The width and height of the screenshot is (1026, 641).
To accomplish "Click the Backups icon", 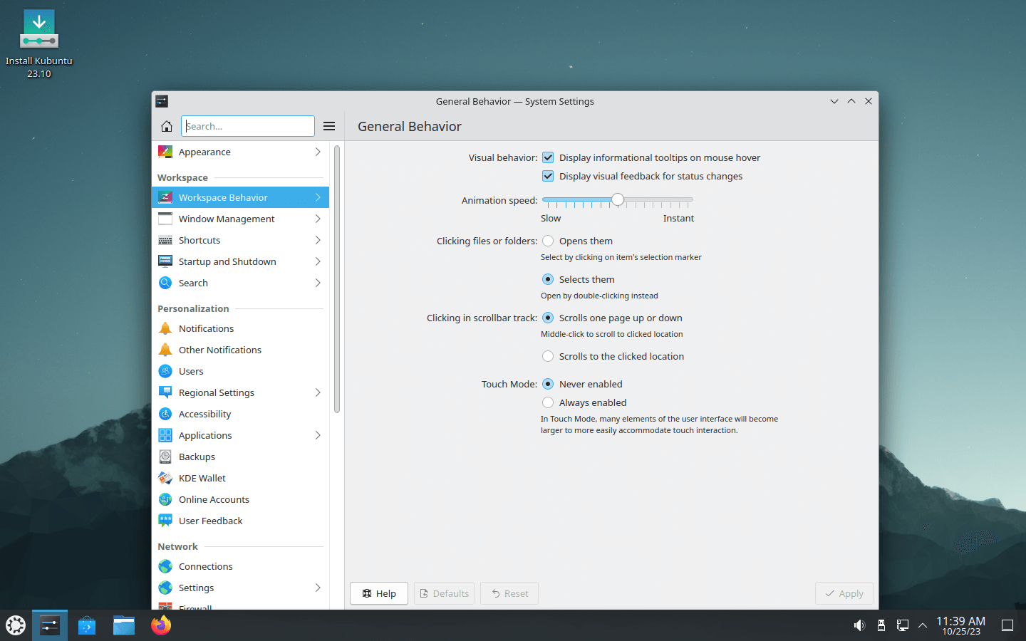I will tap(165, 457).
